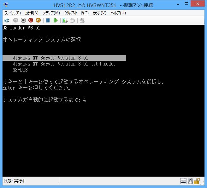Shut down the VM with red icon
The width and height of the screenshot is (207, 188).
(x=31, y=20)
